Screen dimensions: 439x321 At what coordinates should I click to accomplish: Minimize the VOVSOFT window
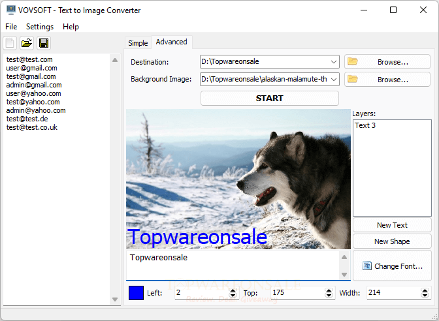364,10
